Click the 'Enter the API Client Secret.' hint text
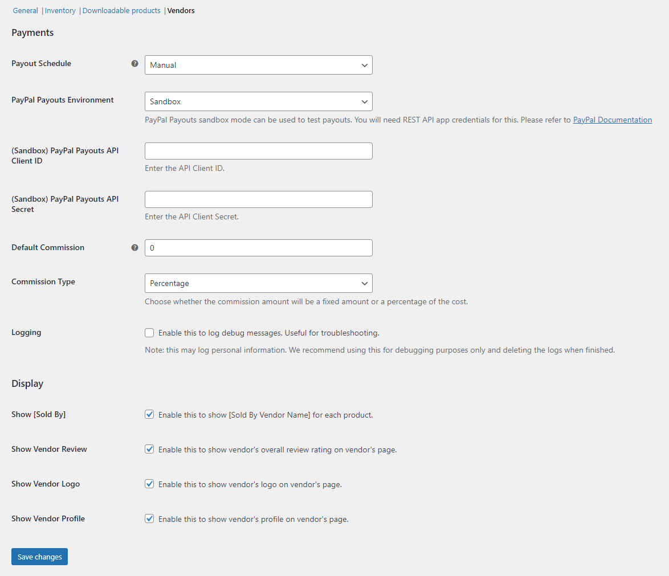Screen dimensions: 669x576 pyautogui.click(x=191, y=216)
